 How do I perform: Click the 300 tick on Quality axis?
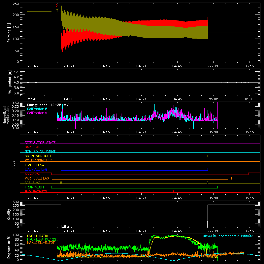coord(16,202)
